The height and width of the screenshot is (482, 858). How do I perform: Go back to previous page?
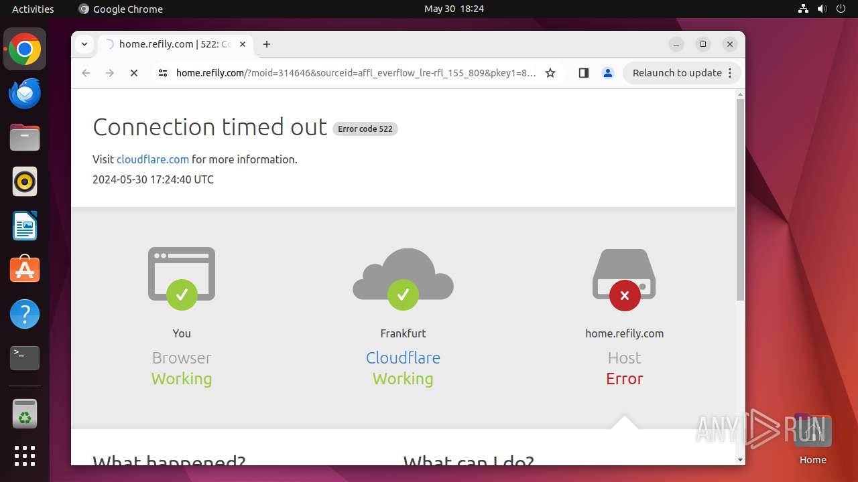(x=86, y=73)
